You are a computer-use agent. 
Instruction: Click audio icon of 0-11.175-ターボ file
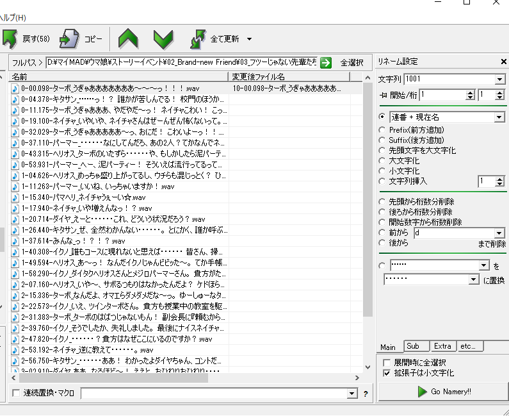click(15, 110)
